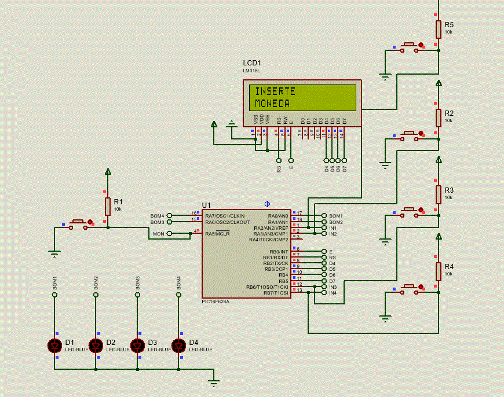
Task: Toggle the red latch dot on R2's push button
Action: 421,133
